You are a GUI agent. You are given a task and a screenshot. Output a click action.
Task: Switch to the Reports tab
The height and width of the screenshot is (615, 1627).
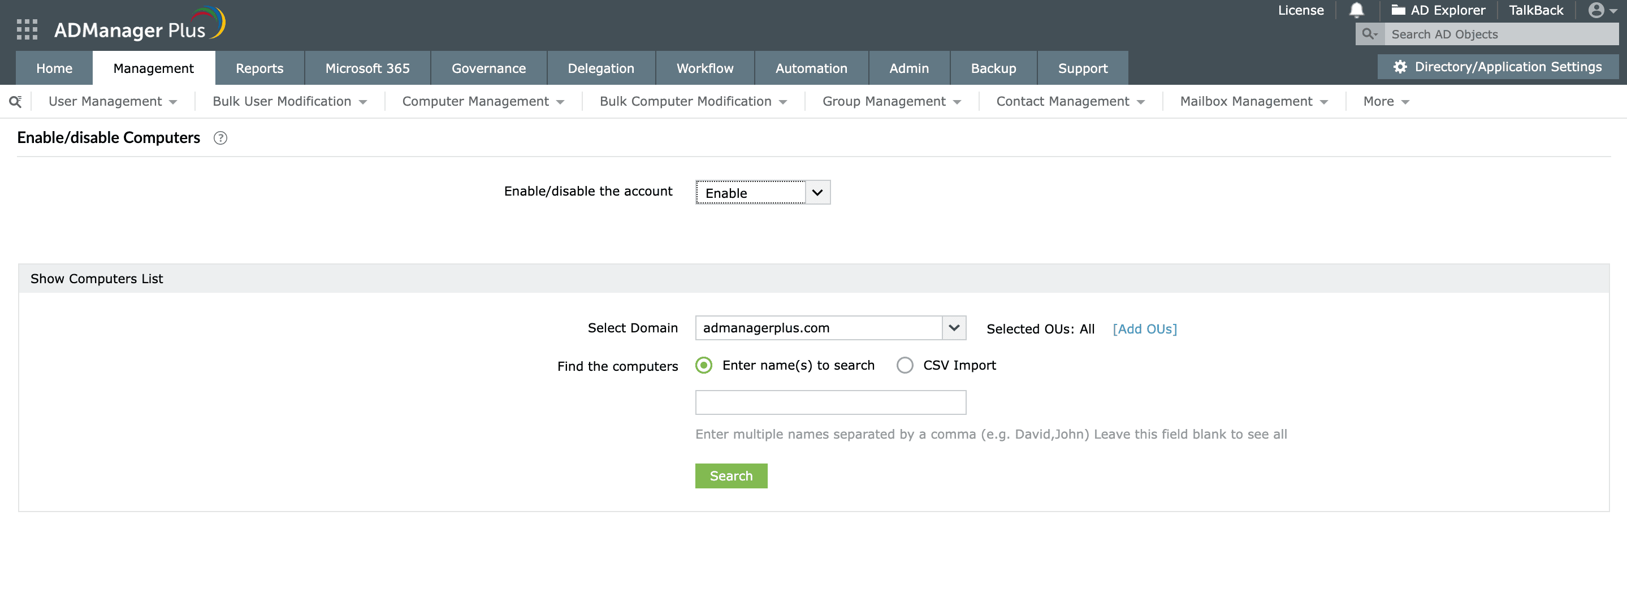click(259, 68)
